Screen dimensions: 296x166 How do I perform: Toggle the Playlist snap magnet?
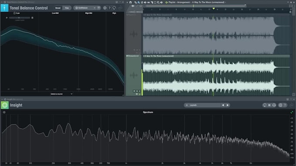coord(131,3)
